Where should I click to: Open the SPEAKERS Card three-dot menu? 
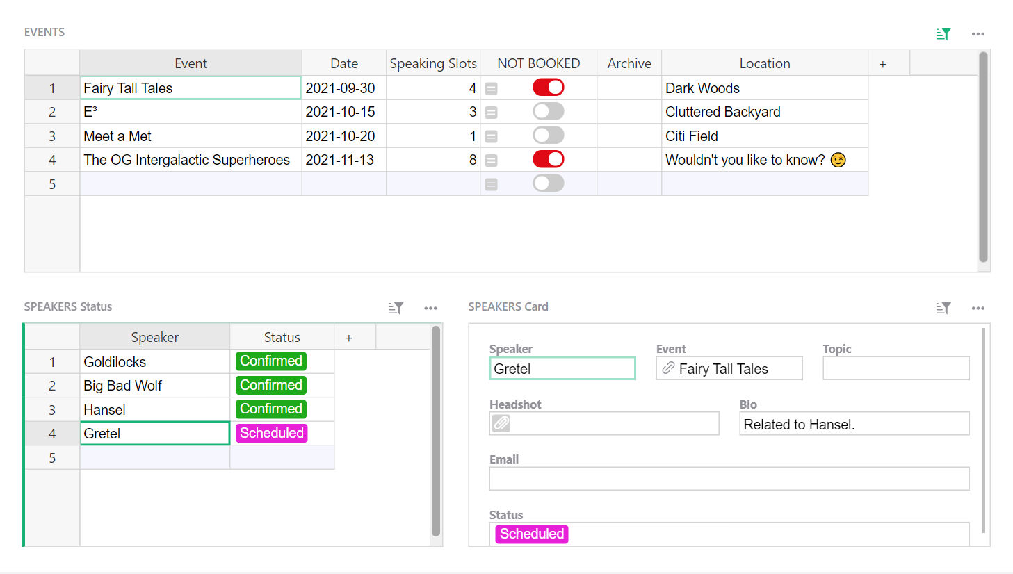click(x=978, y=308)
